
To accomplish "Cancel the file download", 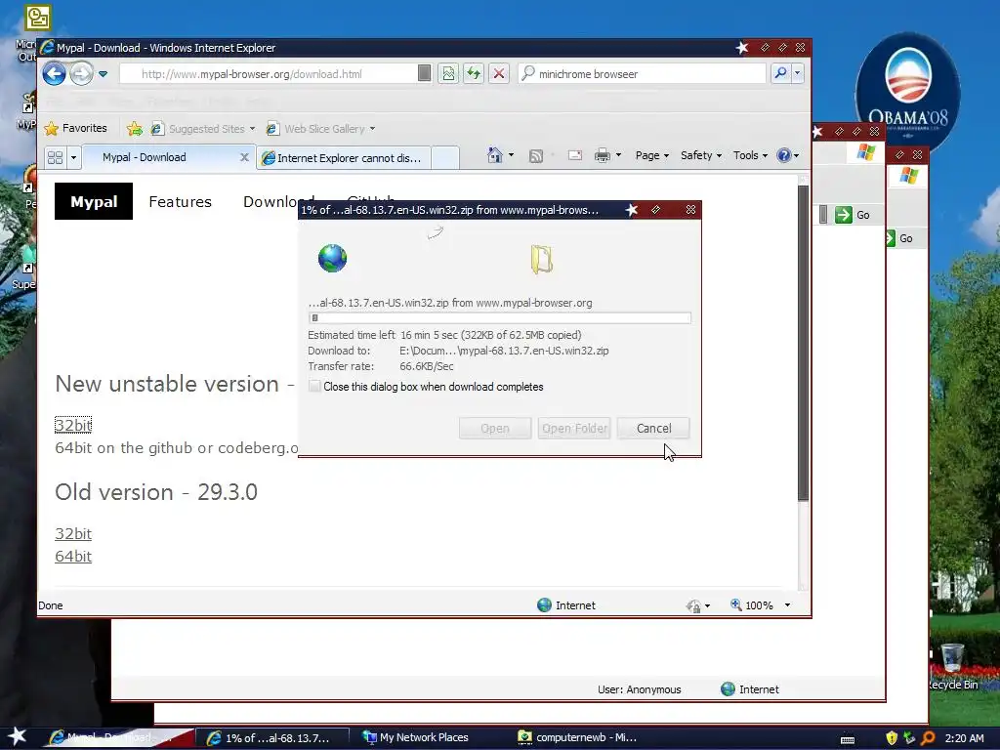I will 653,429.
